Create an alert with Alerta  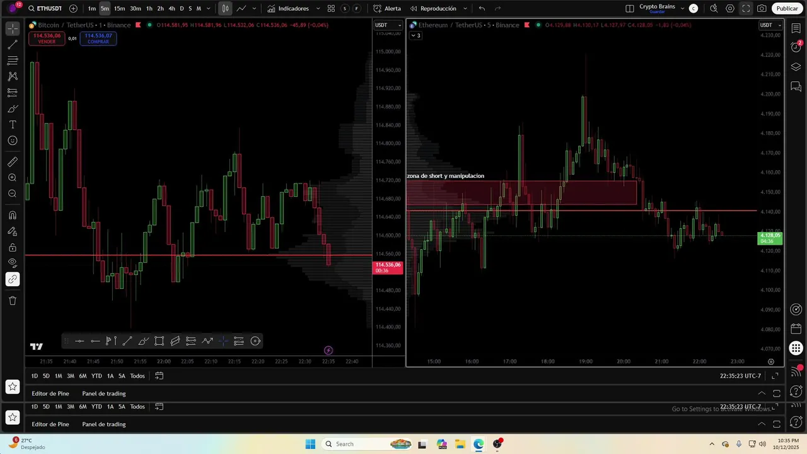tap(387, 8)
